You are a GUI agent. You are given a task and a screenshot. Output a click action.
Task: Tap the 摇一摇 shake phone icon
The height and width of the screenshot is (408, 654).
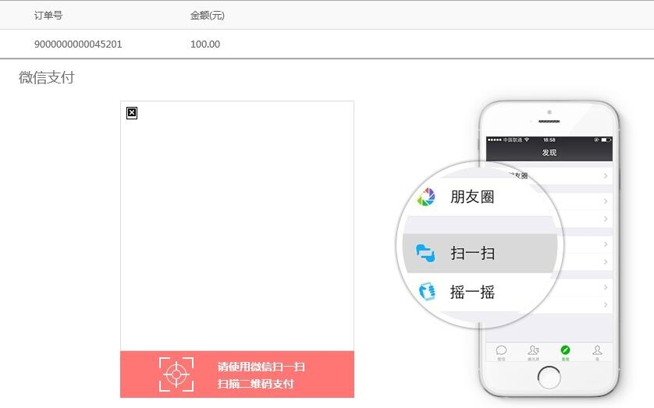click(x=427, y=291)
